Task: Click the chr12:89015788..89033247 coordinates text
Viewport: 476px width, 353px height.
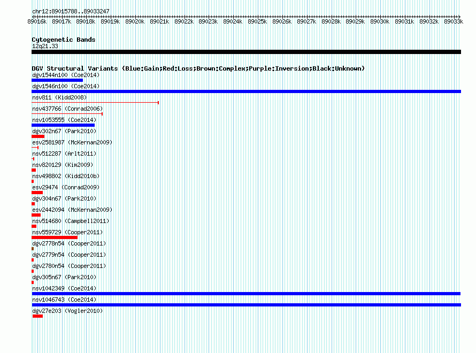Action: point(71,11)
